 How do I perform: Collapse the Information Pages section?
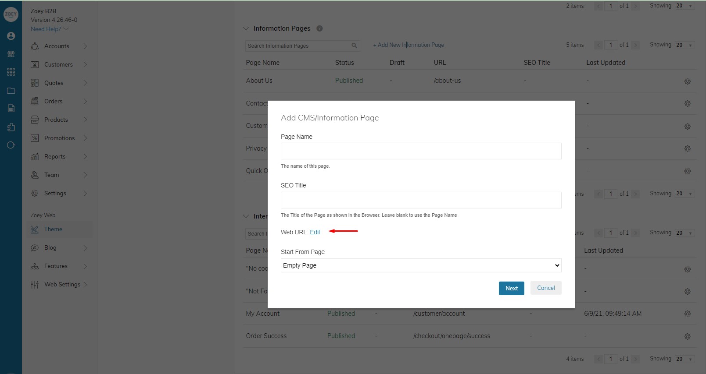point(246,28)
